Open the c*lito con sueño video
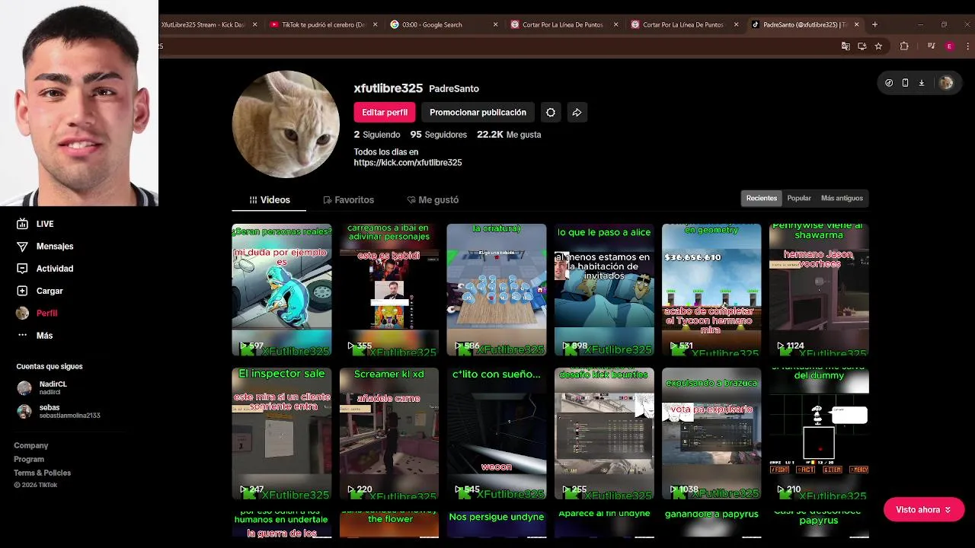Image resolution: width=975 pixels, height=548 pixels. click(497, 434)
